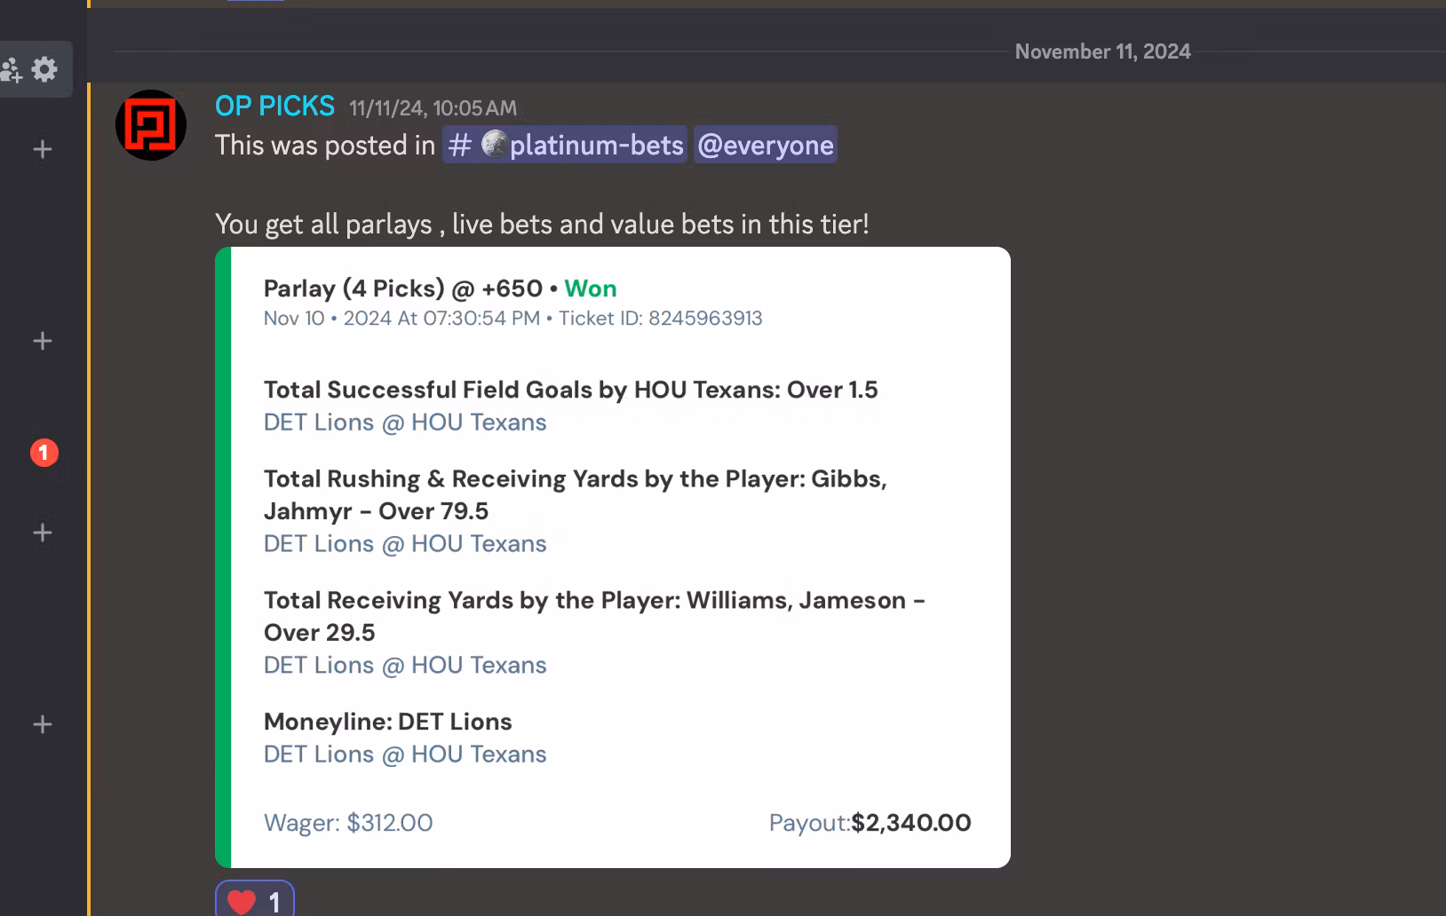
Task: Click the plus icon level with Moneyline pick
Action: 43,724
